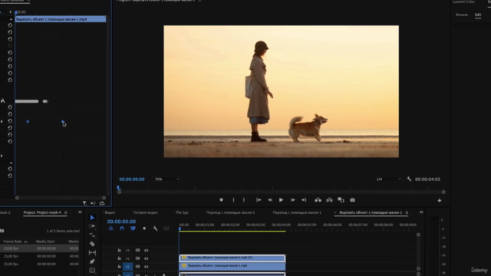Open the 75% zoom level dropdown
The width and height of the screenshot is (491, 276).
click(x=166, y=179)
